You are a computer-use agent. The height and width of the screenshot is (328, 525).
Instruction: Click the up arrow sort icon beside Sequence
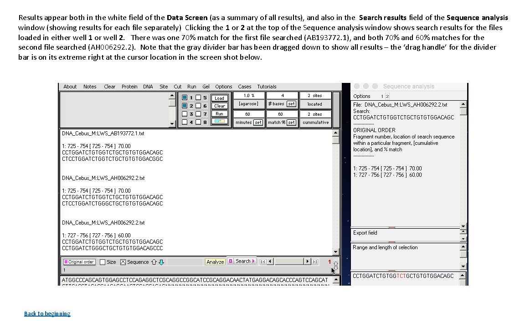[154, 262]
